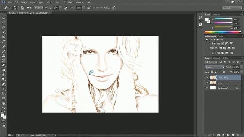Switch to the Swatches tab

click(216, 15)
